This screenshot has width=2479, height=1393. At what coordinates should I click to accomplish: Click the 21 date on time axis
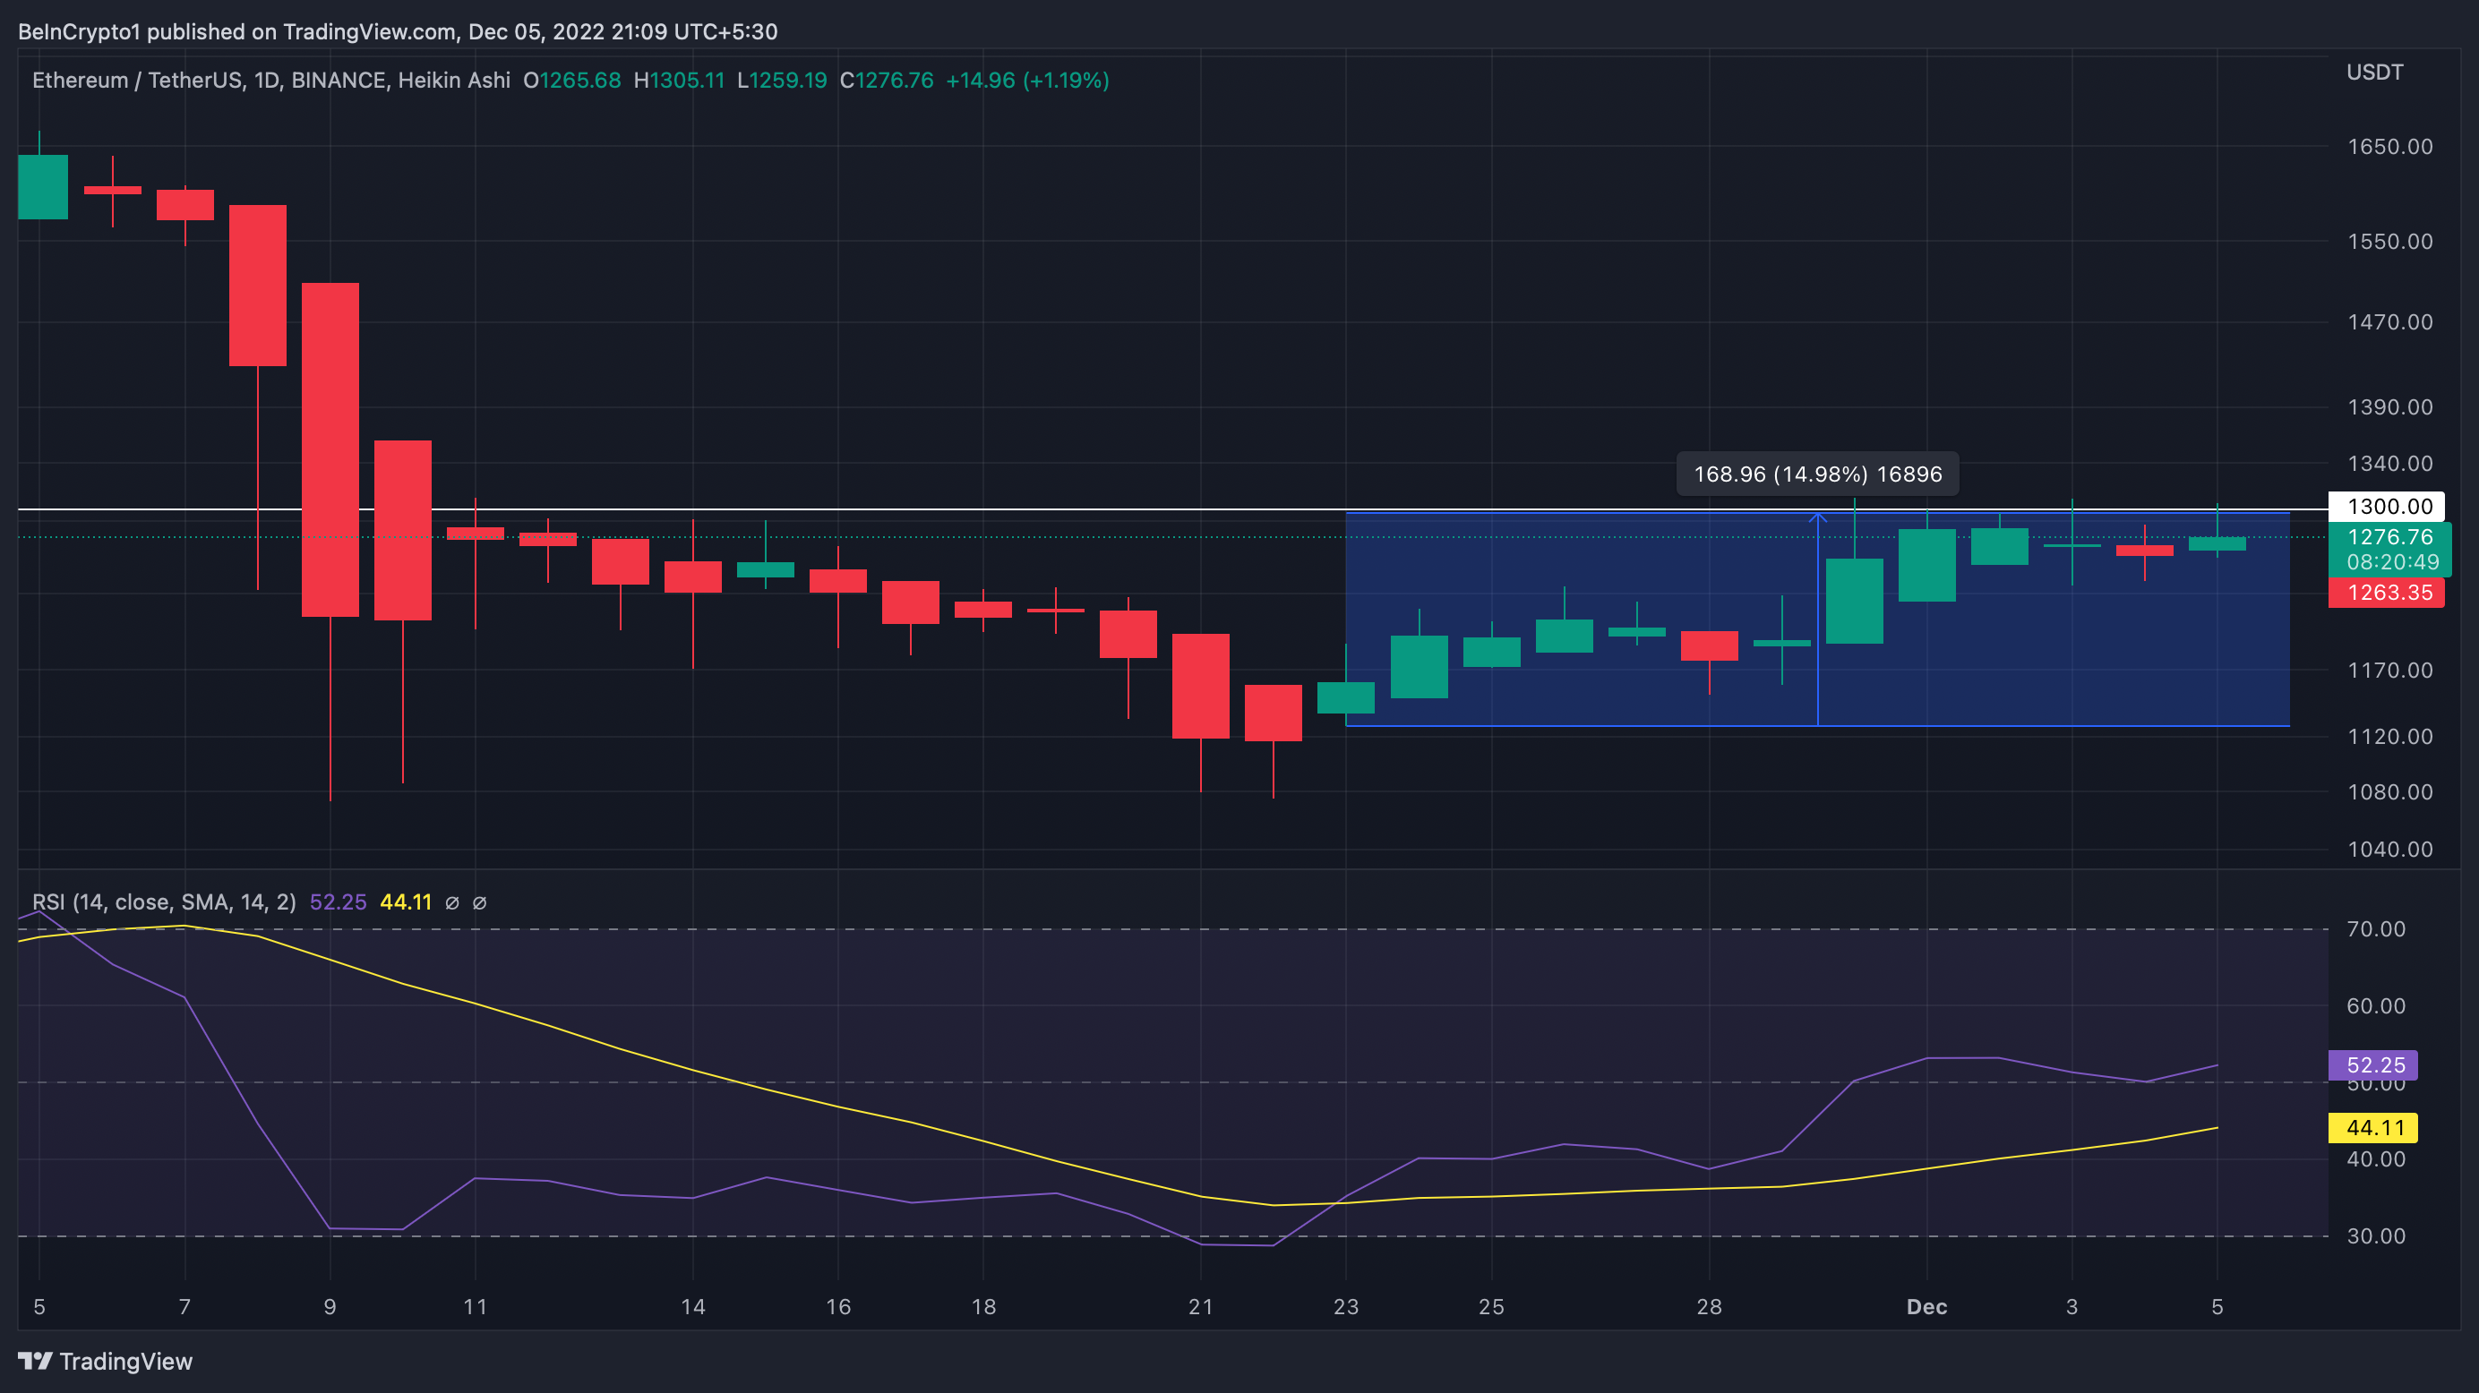(x=1200, y=1306)
